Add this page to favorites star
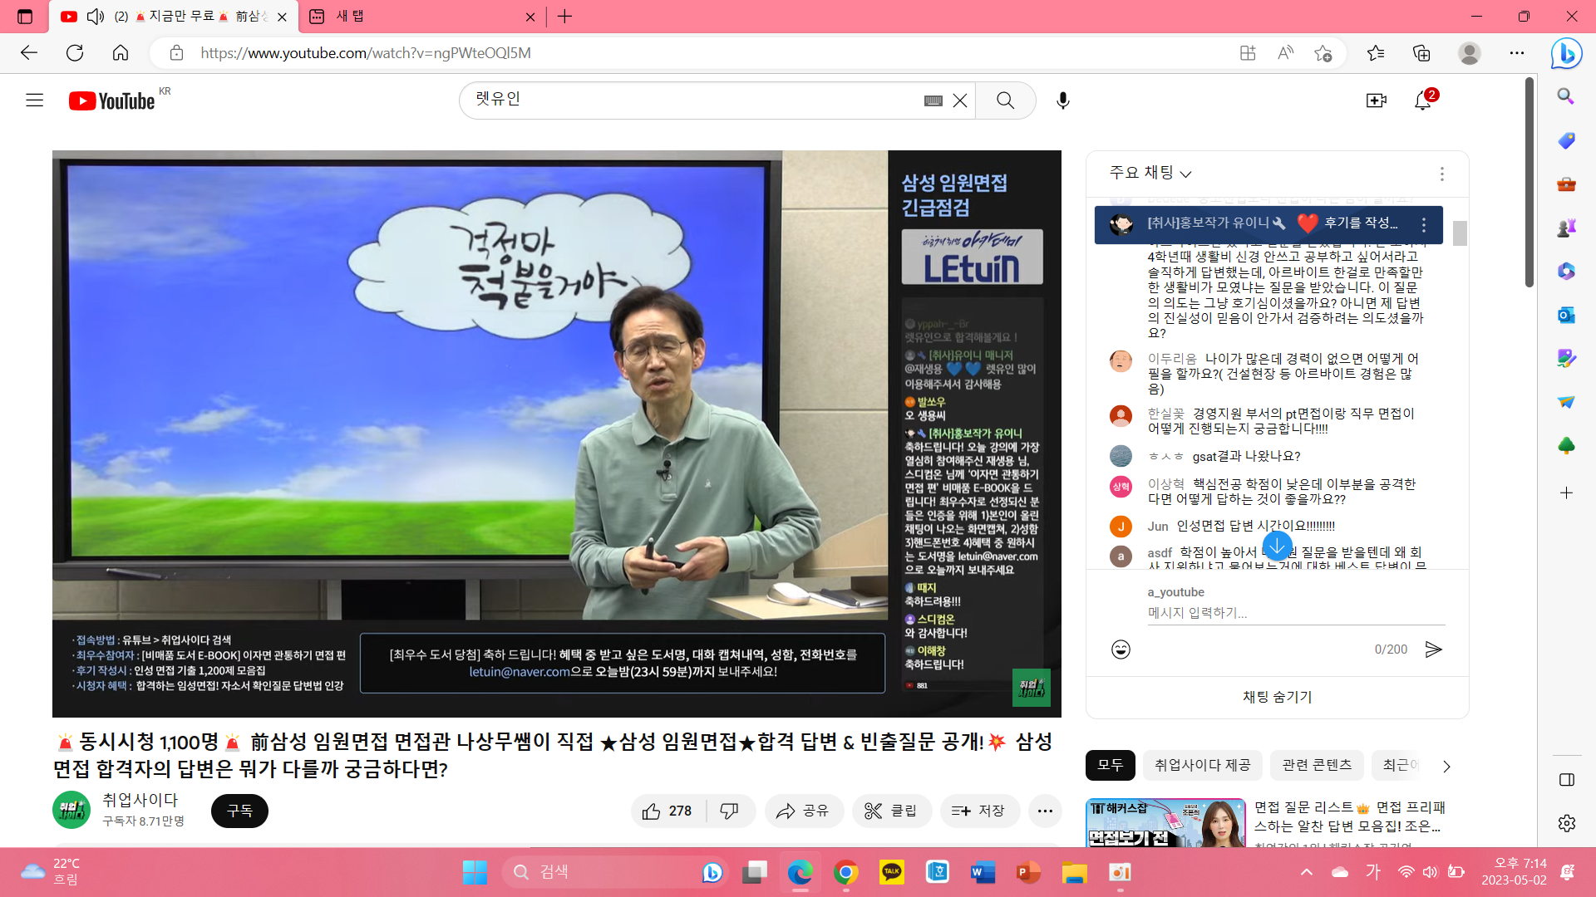This screenshot has height=897, width=1596. (x=1323, y=53)
